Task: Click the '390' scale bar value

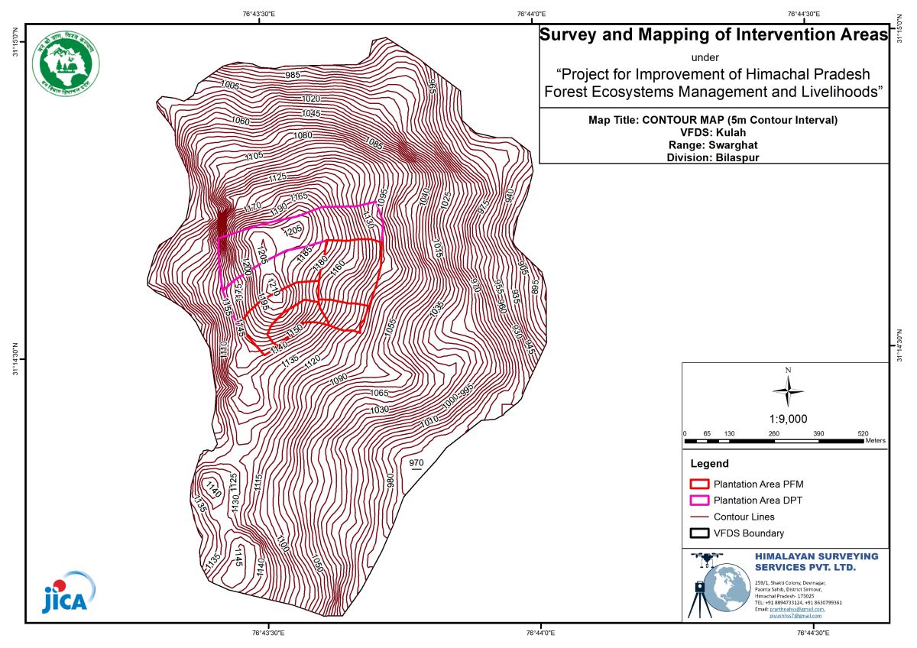Action: tap(818, 433)
